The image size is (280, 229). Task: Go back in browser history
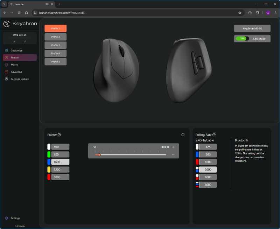[5, 13]
